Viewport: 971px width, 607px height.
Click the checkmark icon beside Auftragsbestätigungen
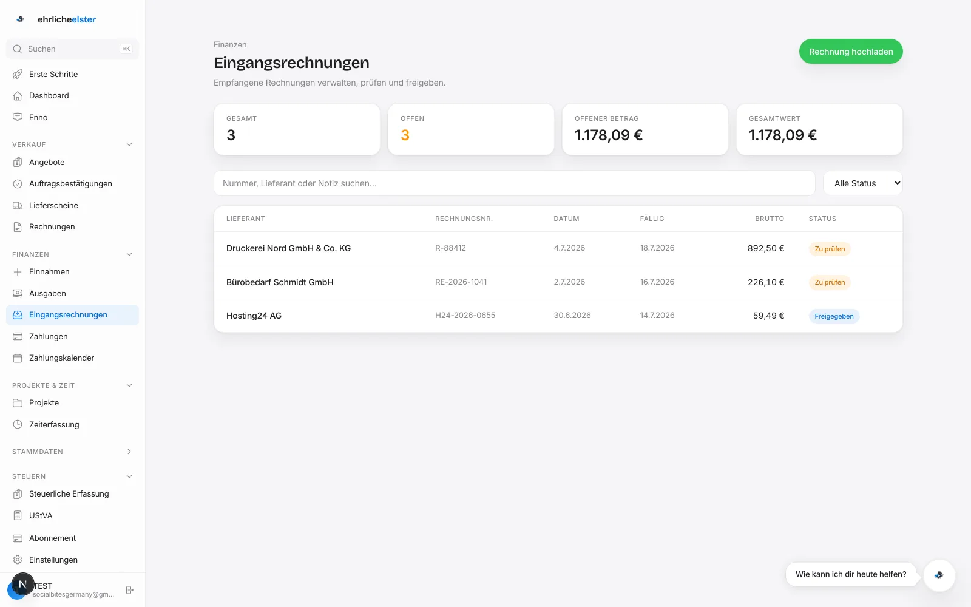click(18, 184)
